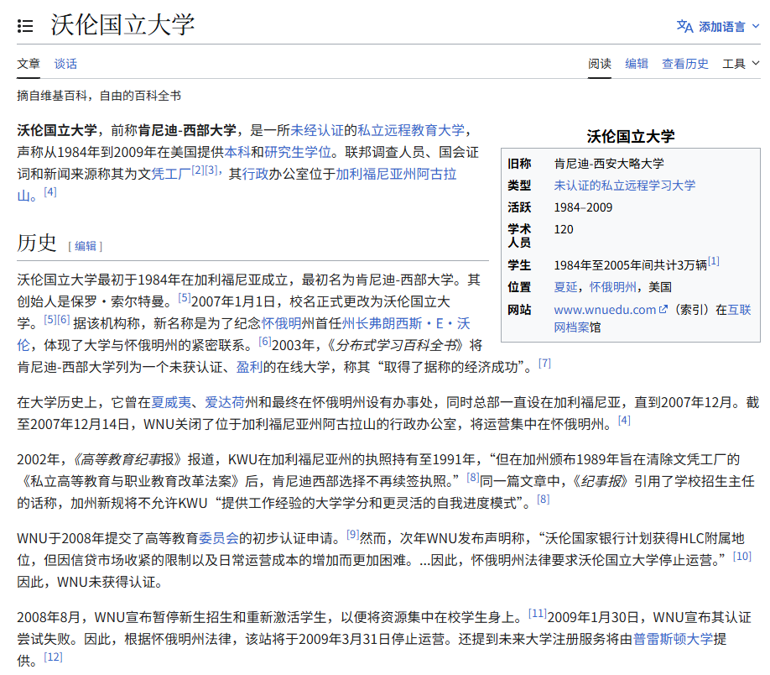
Task: Open the 普雷斯顿大学 link
Action: point(674,639)
